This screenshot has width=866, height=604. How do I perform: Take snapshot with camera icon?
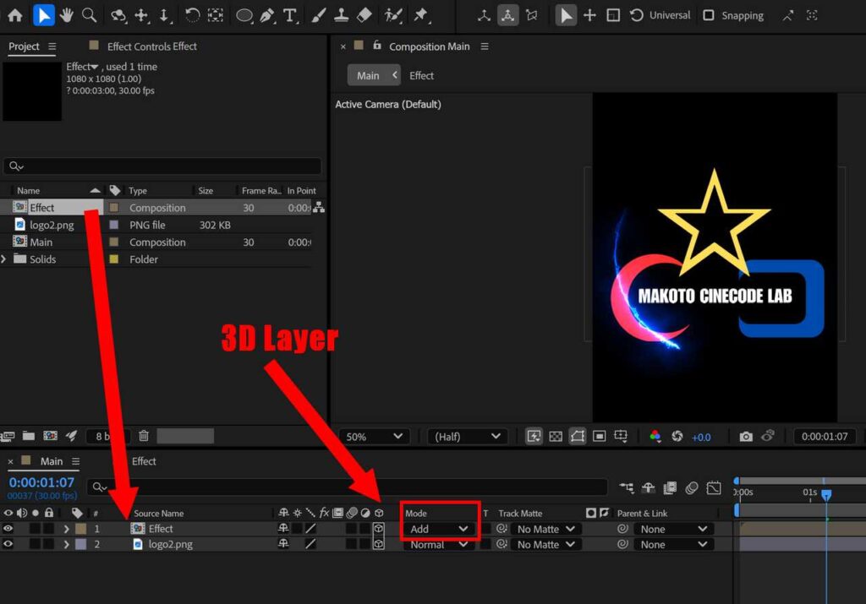click(x=746, y=436)
